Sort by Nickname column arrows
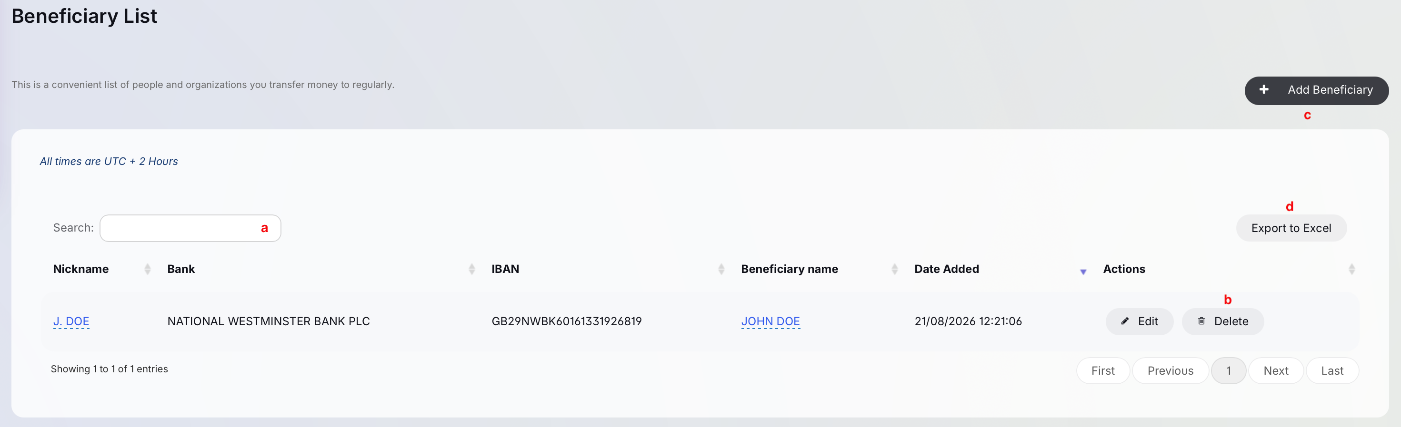The height and width of the screenshot is (427, 1401). (148, 269)
